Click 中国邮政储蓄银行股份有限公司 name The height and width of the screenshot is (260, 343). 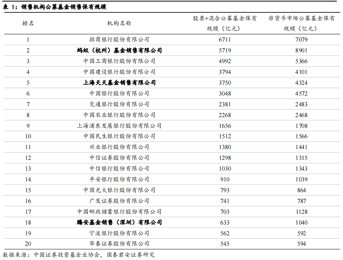coord(119,211)
